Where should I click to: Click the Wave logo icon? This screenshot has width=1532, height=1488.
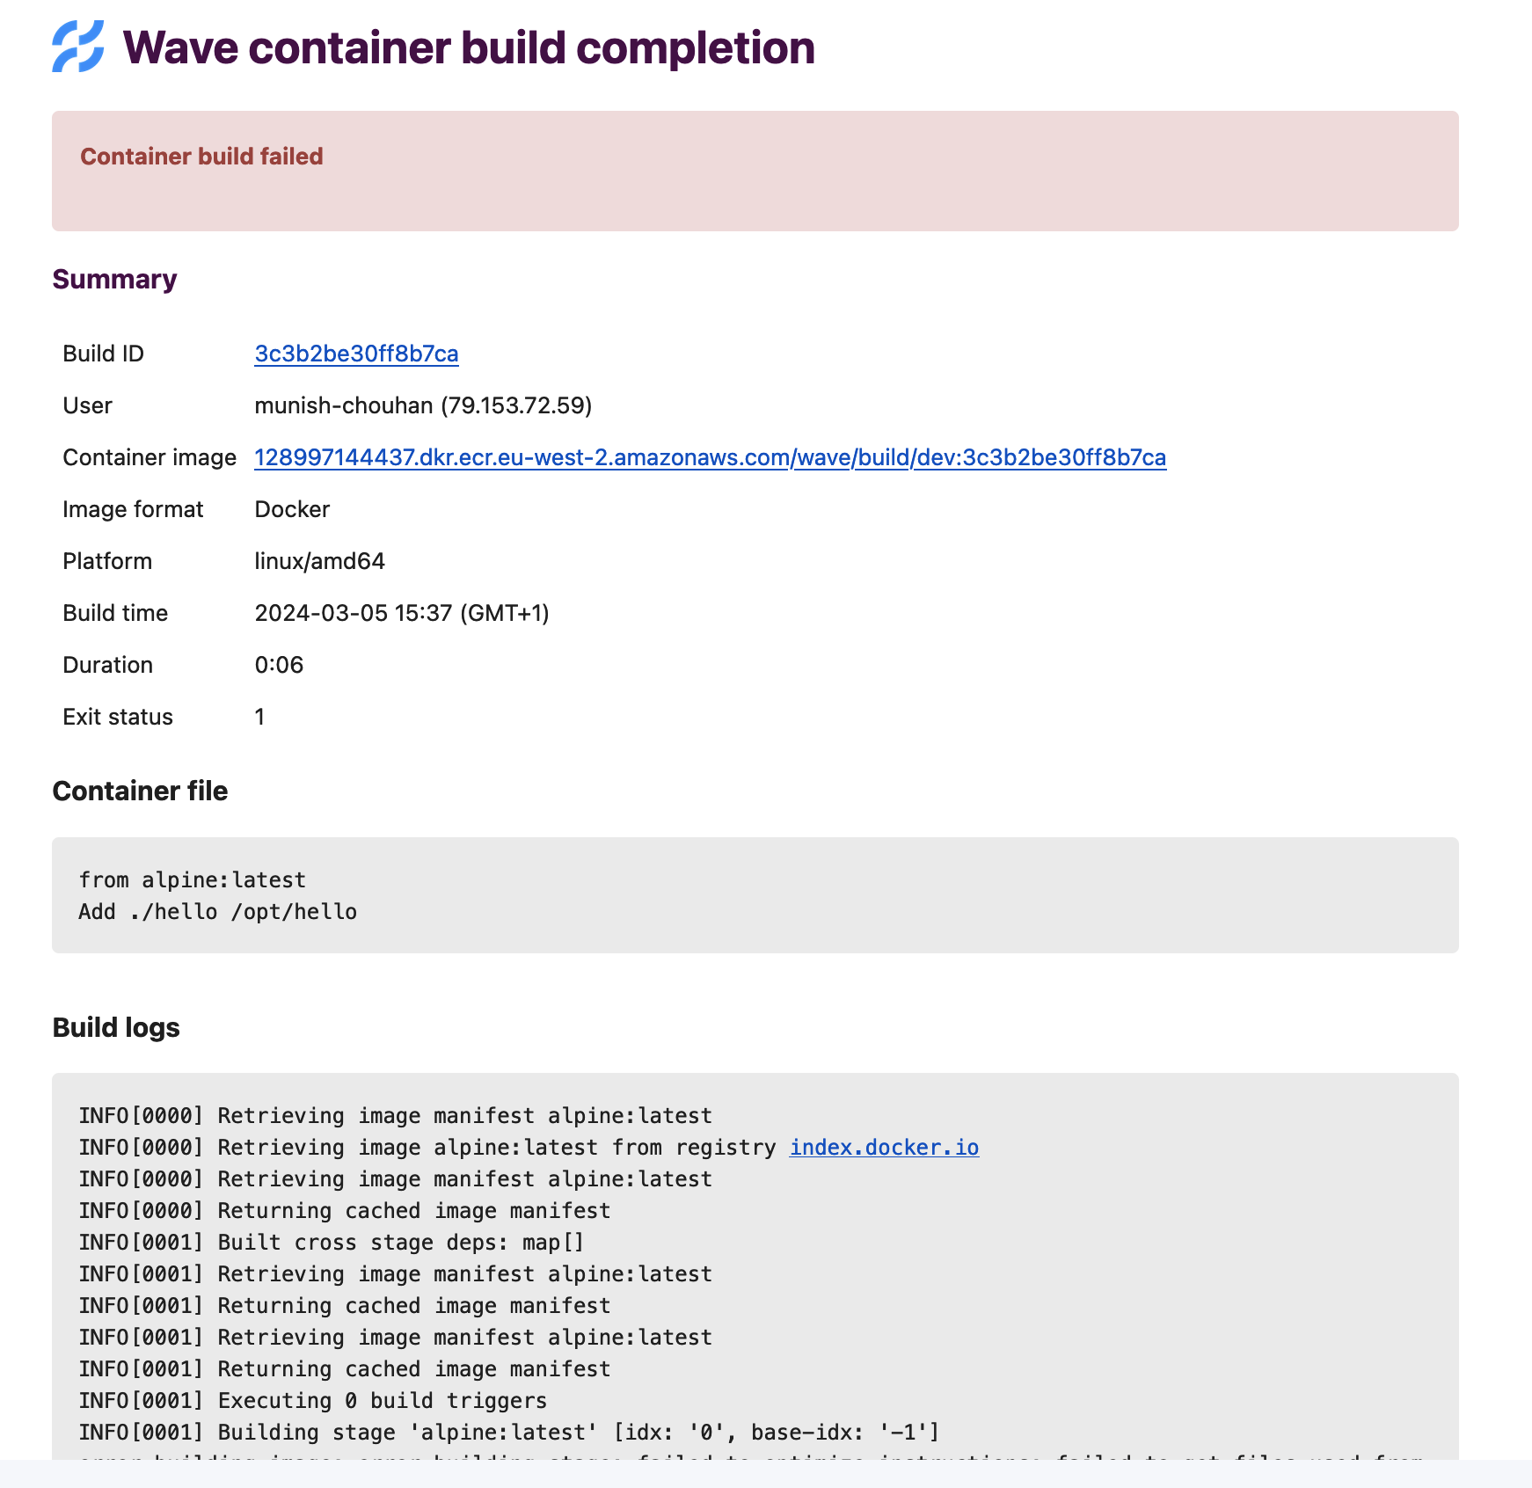pyautogui.click(x=77, y=47)
